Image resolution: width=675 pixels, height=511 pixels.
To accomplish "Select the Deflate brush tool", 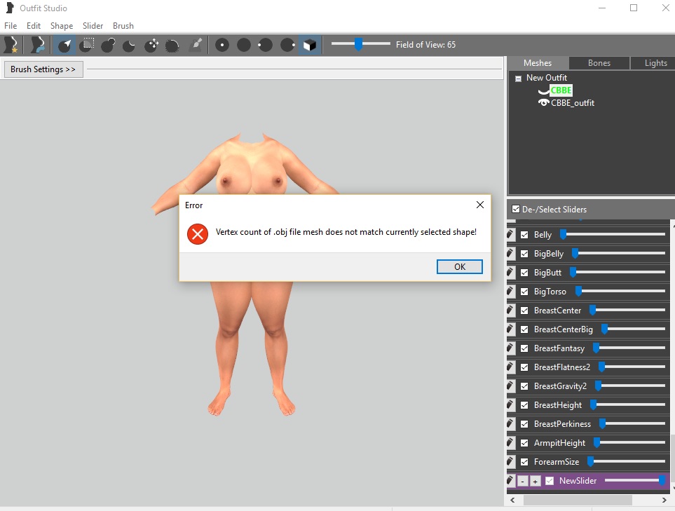I will click(x=129, y=45).
